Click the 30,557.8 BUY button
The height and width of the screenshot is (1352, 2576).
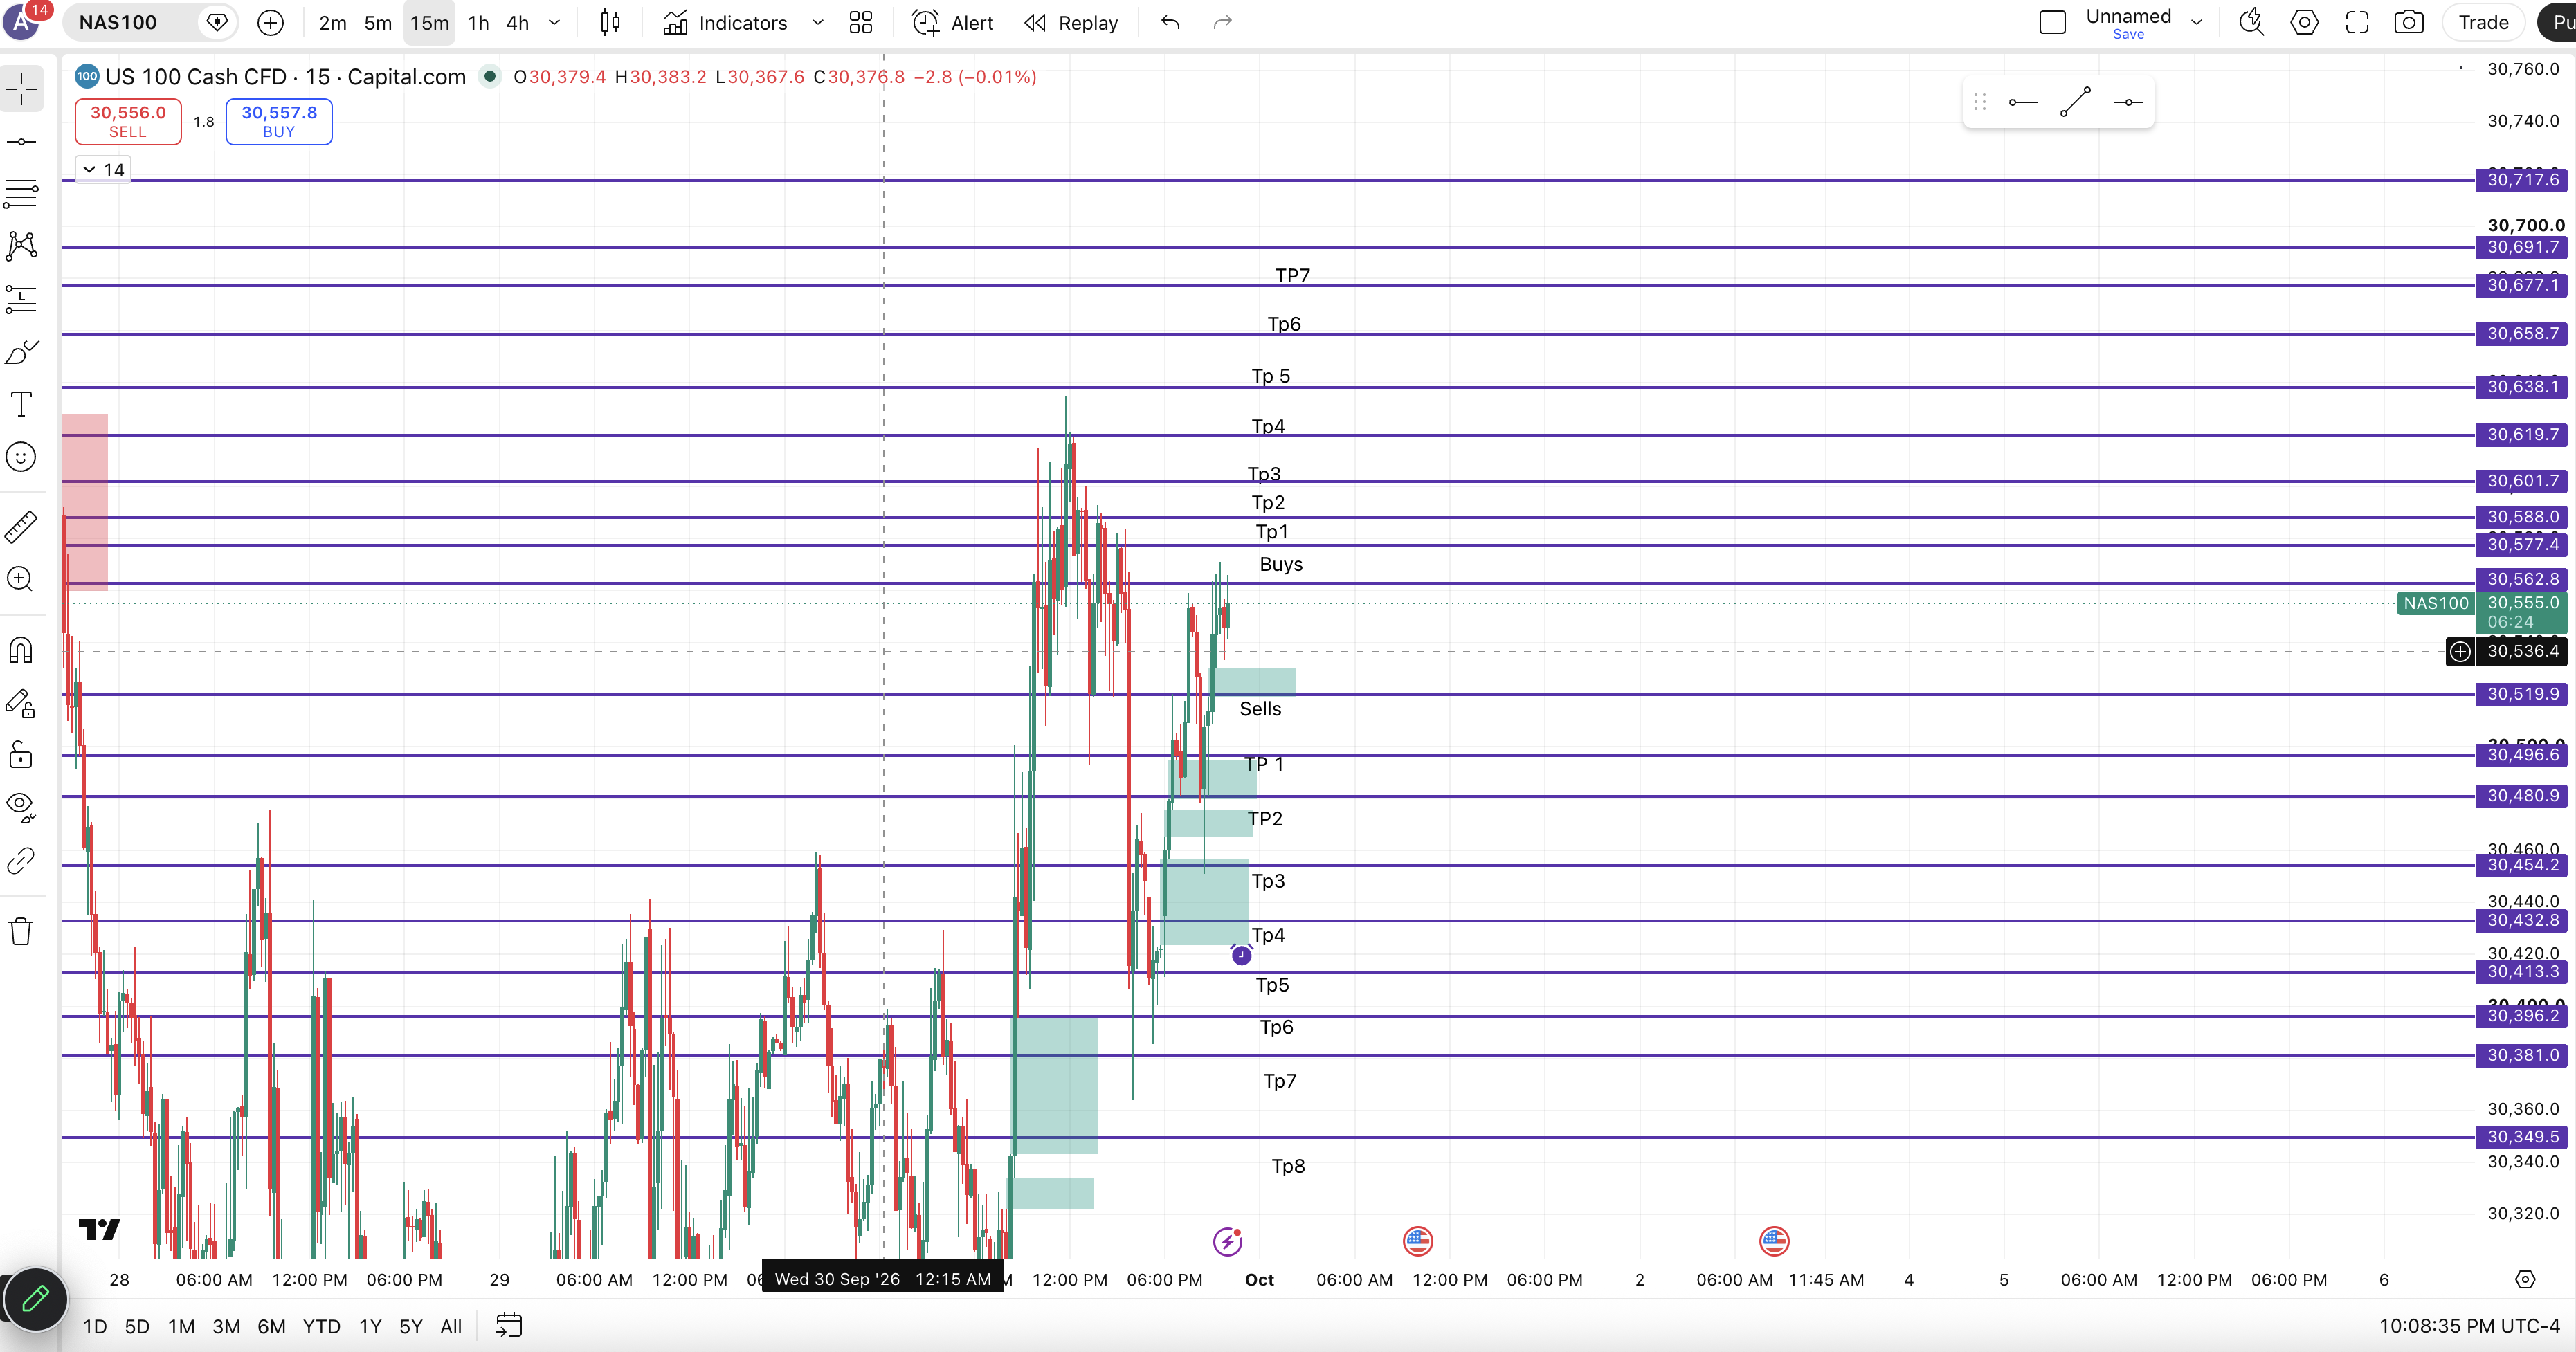pos(279,121)
